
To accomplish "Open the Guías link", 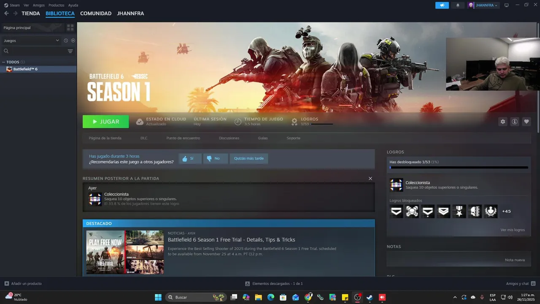I will (x=263, y=138).
